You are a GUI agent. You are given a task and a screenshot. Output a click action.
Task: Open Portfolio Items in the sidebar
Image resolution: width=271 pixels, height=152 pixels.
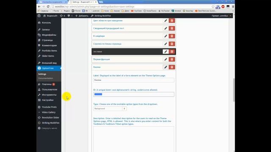49,51
